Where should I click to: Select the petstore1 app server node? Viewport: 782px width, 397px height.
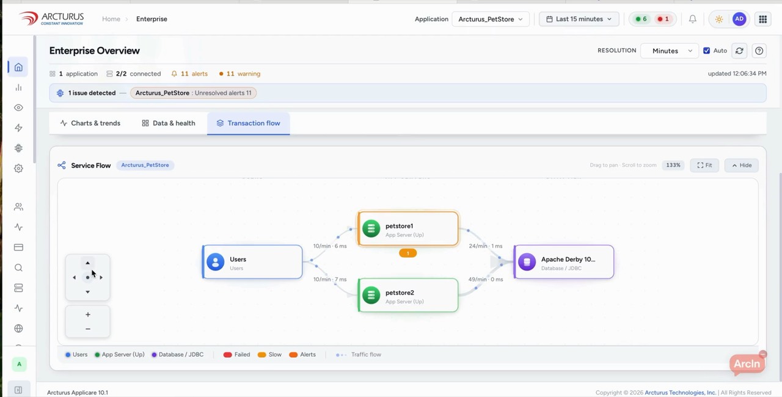[408, 228]
